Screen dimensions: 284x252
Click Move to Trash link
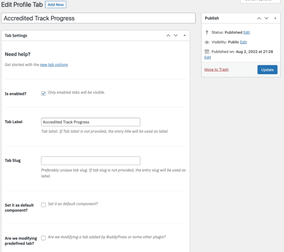pyautogui.click(x=216, y=70)
